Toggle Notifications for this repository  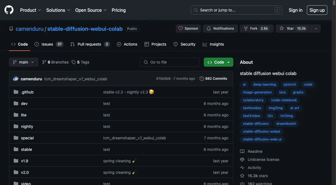tap(220, 29)
